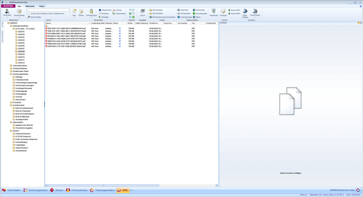Expand the Scan2Select dropdown
This screenshot has width=363, height=197.
point(255,17)
